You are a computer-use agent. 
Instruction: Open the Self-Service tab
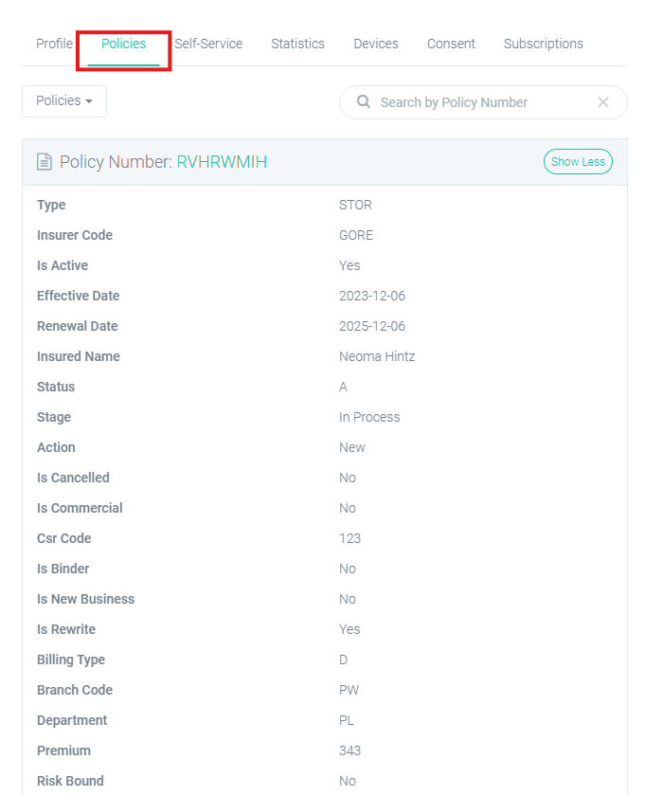pyautogui.click(x=208, y=44)
